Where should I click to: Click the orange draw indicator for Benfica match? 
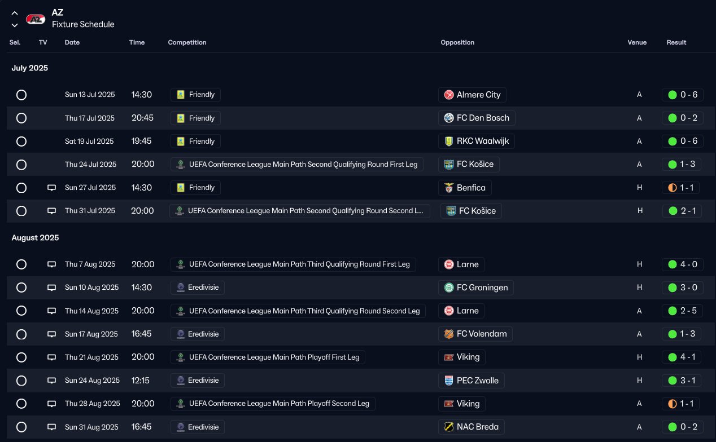click(x=672, y=188)
